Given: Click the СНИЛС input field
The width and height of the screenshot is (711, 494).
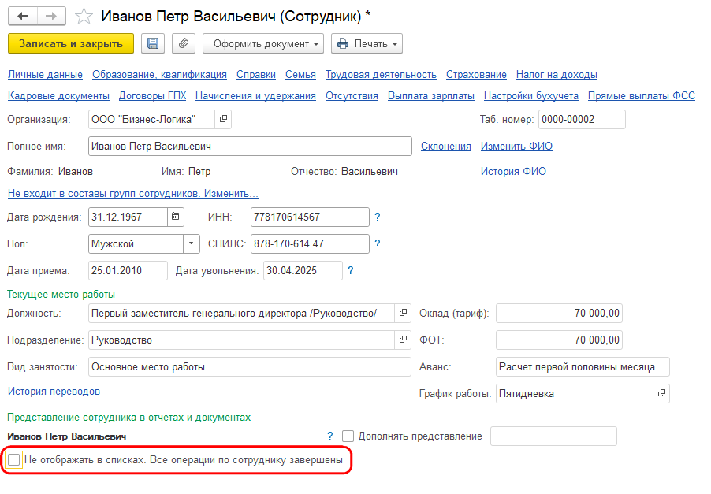Looking at the screenshot, I should 310,243.
